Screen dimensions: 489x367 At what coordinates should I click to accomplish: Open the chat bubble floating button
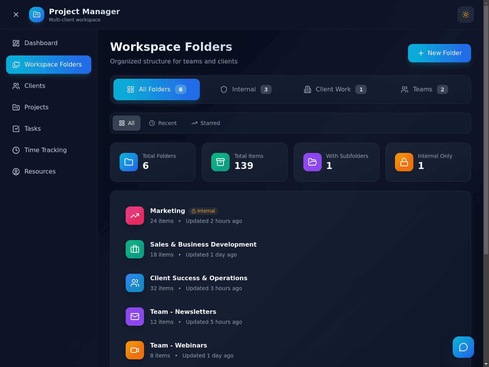(x=463, y=347)
